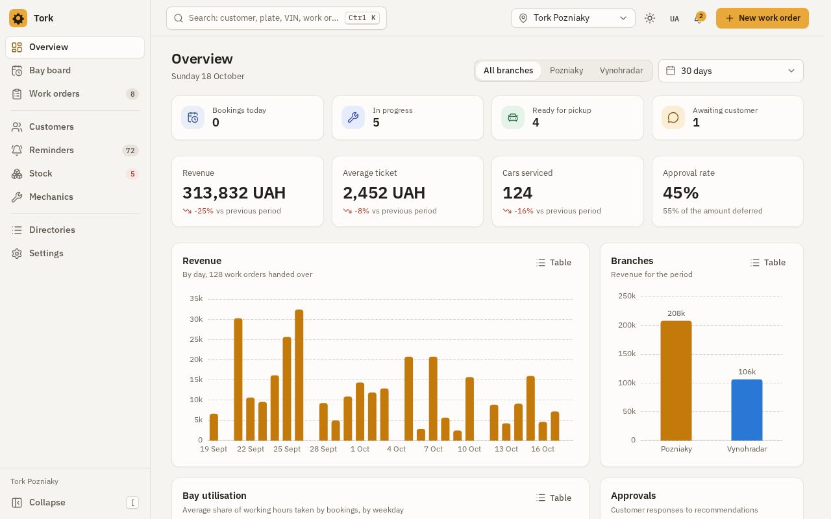The image size is (831, 519).
Task: Click the Stock boxes icon
Action: 17,174
